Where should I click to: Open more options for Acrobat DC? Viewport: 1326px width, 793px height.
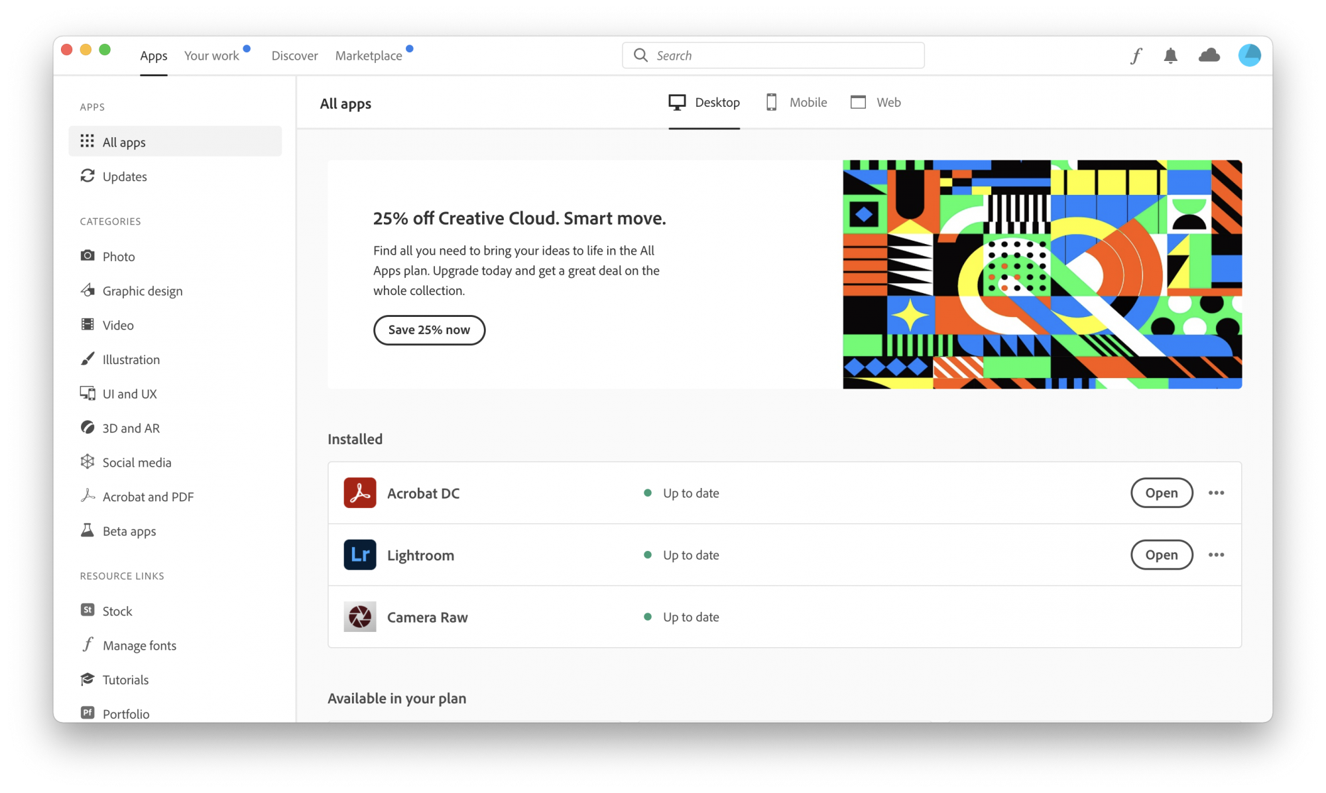tap(1216, 493)
